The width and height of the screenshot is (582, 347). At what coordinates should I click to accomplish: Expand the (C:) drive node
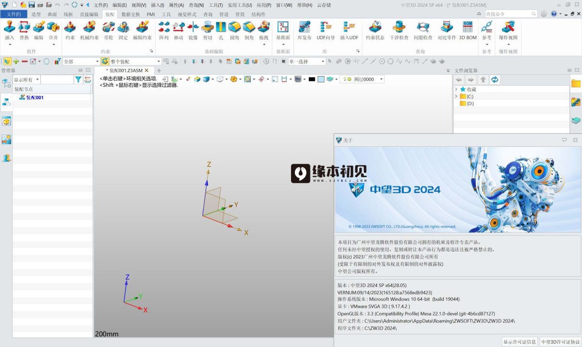[456, 96]
